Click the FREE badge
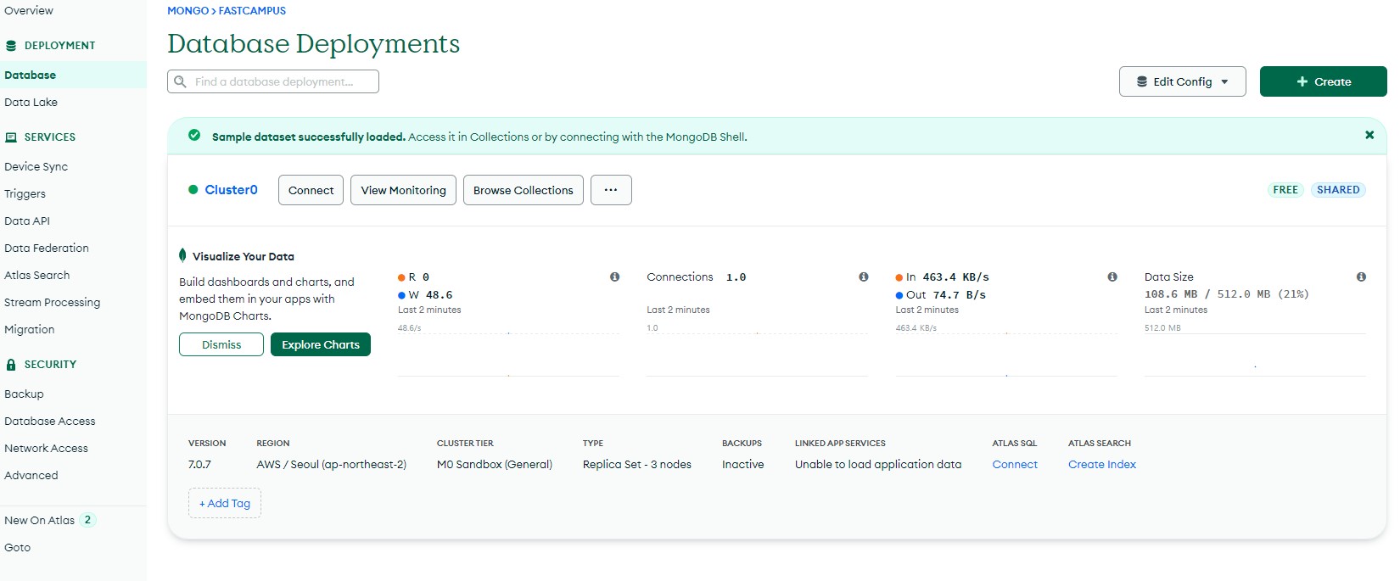Screen dimensions: 1400x581 (x=1285, y=190)
